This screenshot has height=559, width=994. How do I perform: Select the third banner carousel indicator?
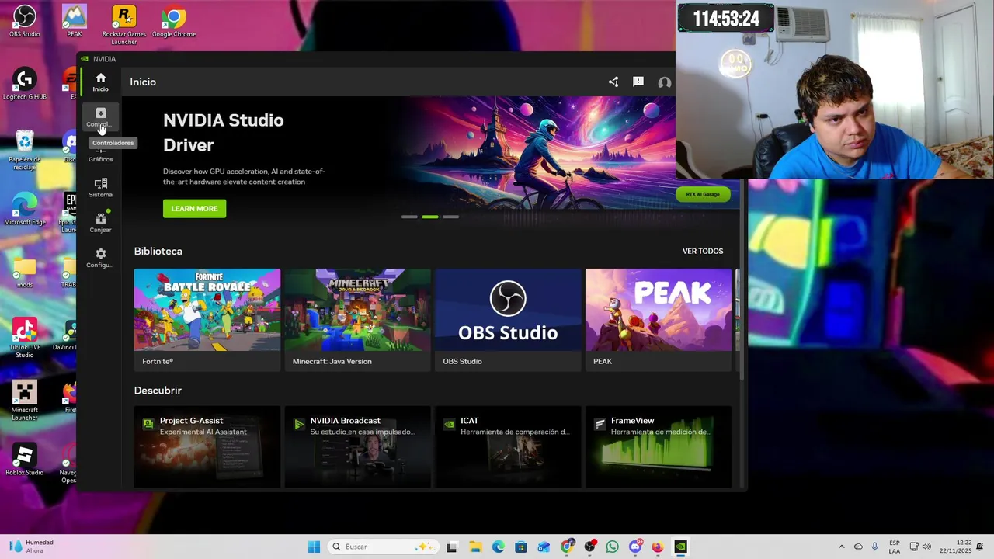coord(450,217)
